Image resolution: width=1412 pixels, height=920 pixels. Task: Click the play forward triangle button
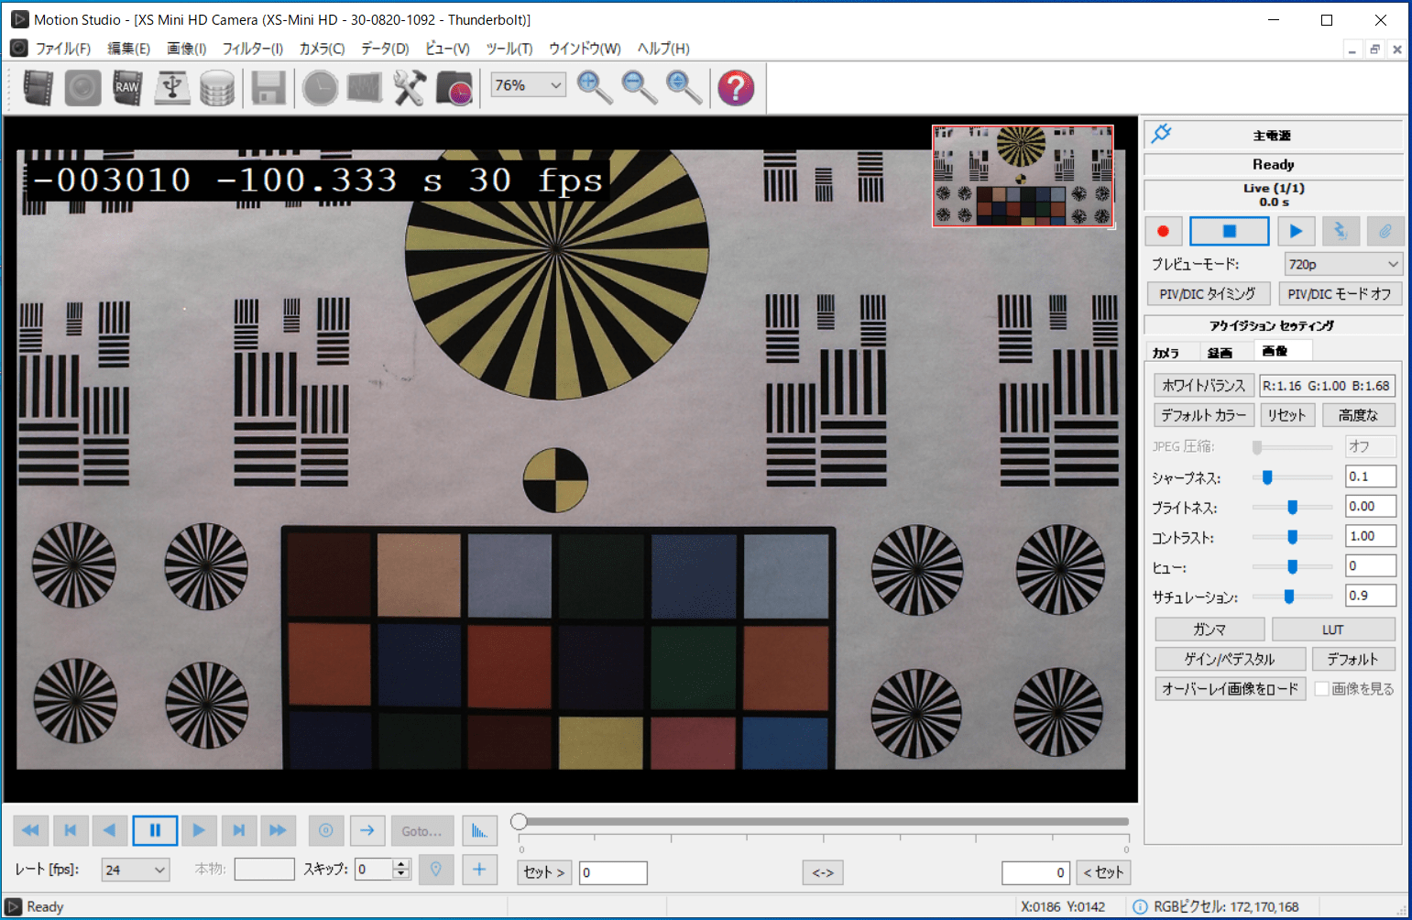199,830
